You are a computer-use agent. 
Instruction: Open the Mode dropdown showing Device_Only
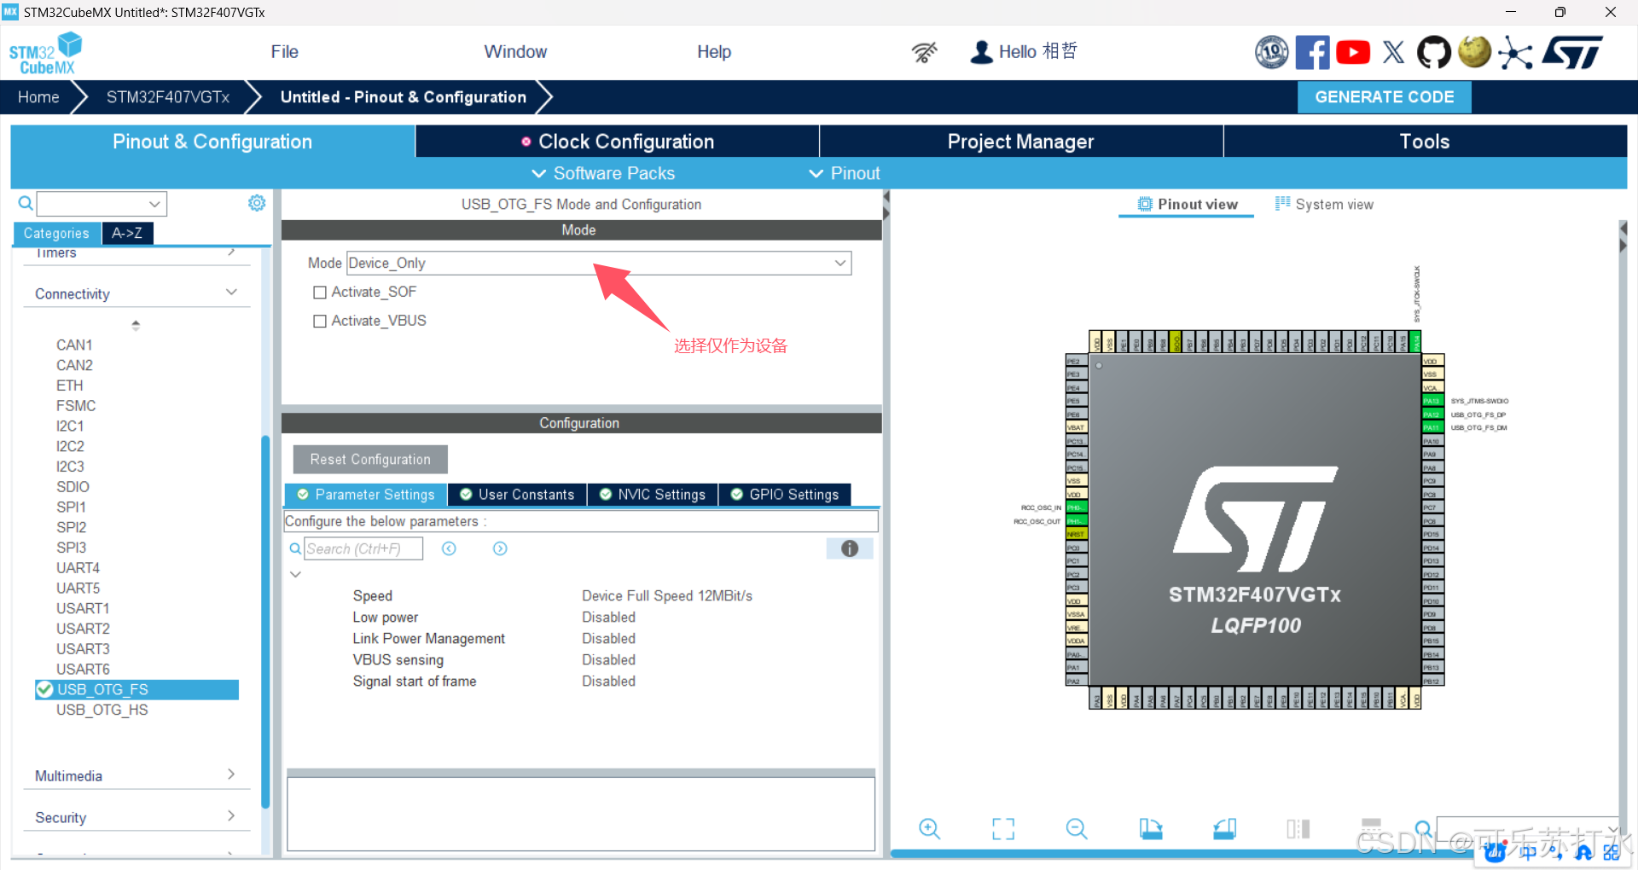pos(840,263)
